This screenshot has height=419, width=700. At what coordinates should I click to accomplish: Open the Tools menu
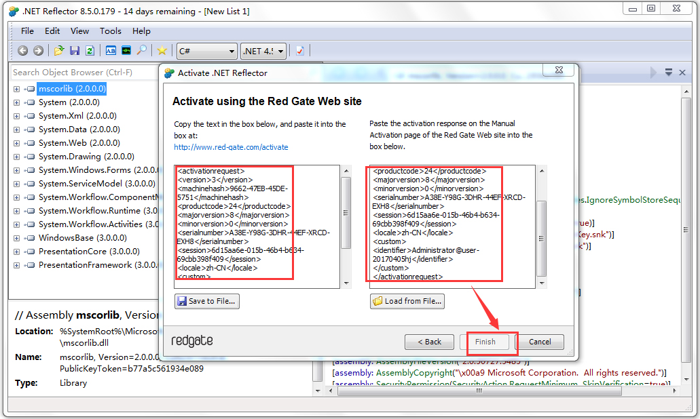(110, 31)
